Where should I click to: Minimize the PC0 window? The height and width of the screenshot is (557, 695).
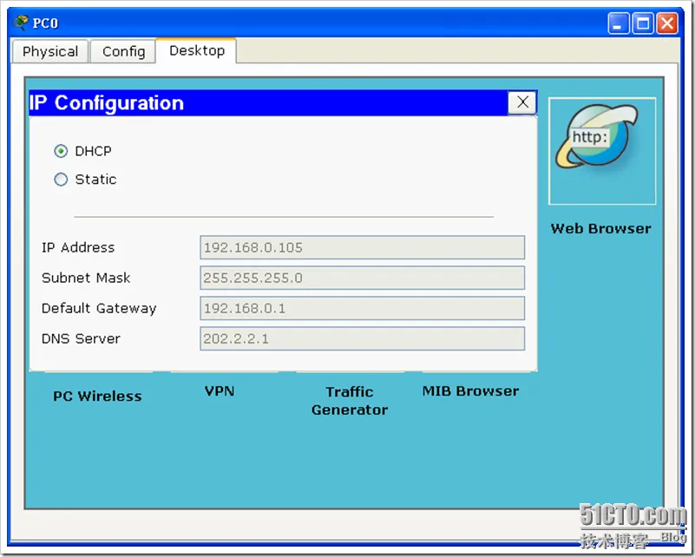pos(619,23)
